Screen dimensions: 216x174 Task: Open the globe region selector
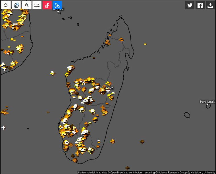pos(16,5)
